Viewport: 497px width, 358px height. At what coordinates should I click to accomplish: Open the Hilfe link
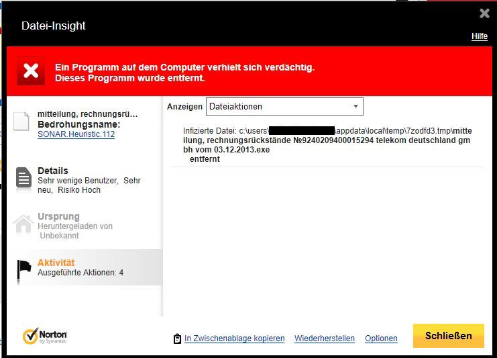coord(480,36)
